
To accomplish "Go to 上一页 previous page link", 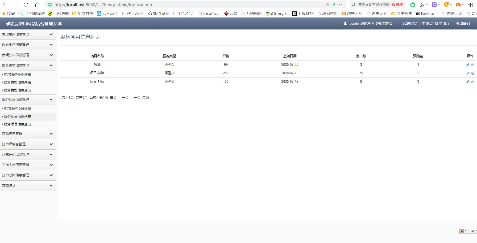I will [x=123, y=98].
